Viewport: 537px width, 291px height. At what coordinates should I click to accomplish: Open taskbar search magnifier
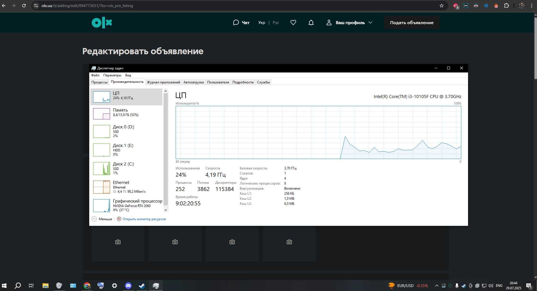(17, 286)
